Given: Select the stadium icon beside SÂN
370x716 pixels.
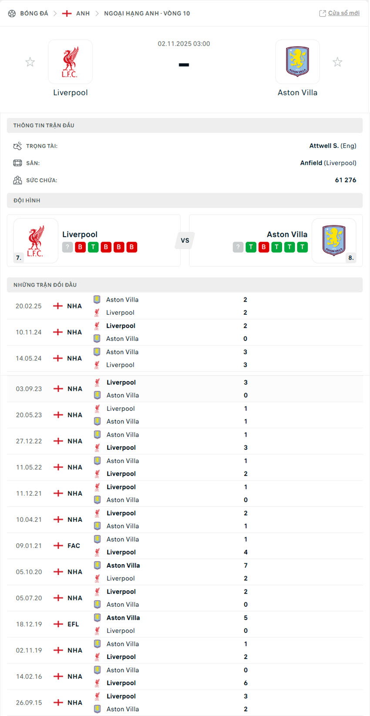Looking at the screenshot, I should pyautogui.click(x=17, y=163).
